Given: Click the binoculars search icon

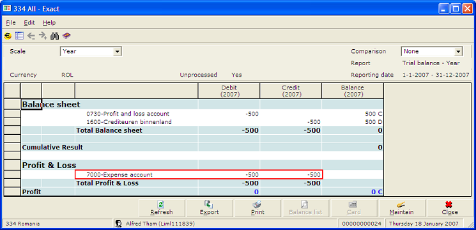Looking at the screenshot, I should click(x=55, y=36).
